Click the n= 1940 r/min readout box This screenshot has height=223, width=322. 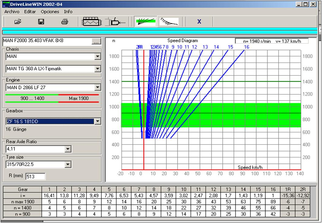[272, 41]
